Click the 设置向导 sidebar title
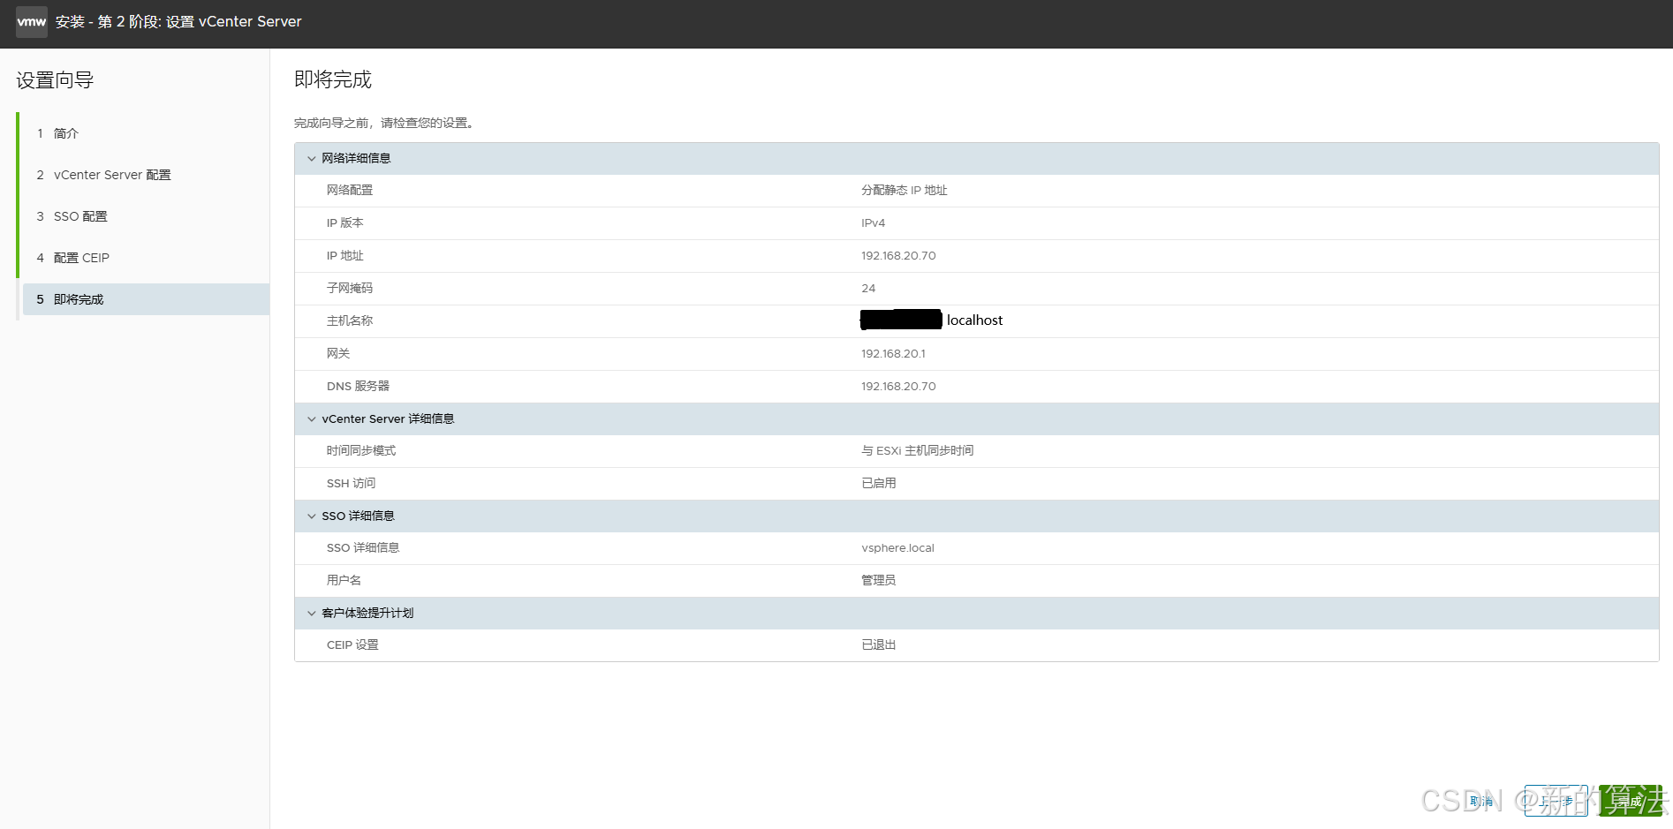Image resolution: width=1673 pixels, height=829 pixels. 55,80
